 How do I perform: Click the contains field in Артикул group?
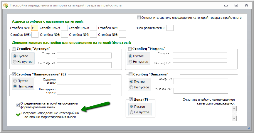pos(84,55)
